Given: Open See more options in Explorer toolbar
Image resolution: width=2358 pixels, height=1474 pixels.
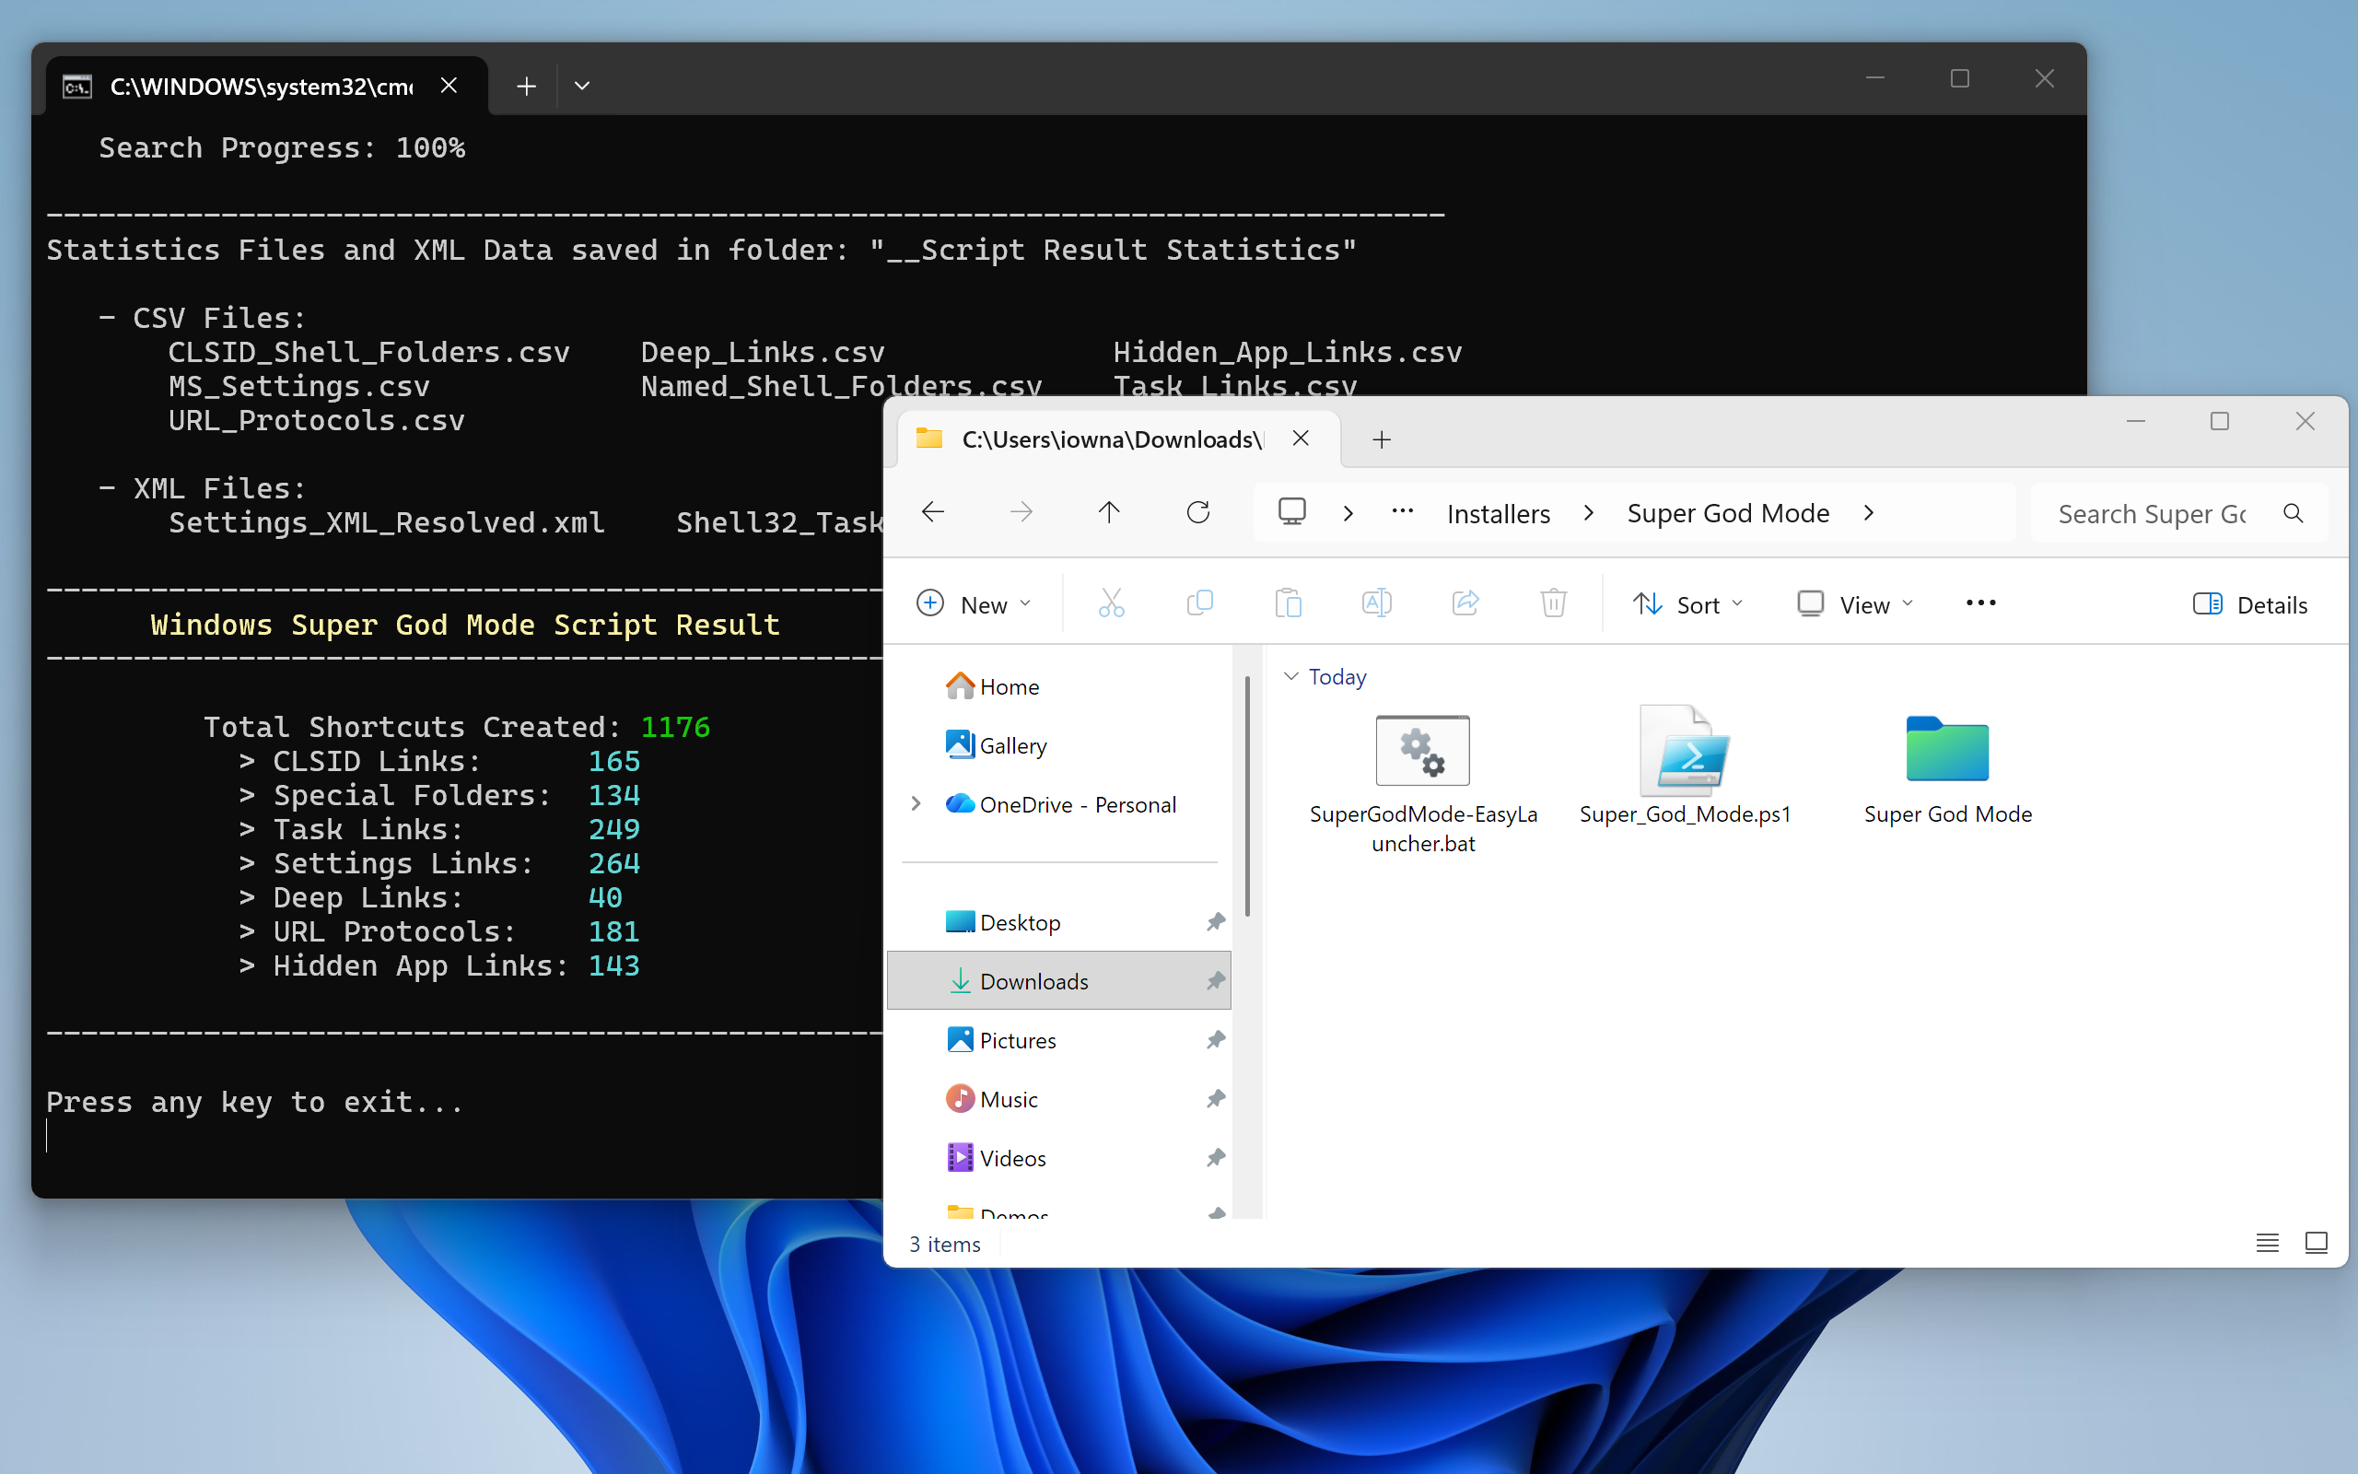Looking at the screenshot, I should coord(1981,603).
